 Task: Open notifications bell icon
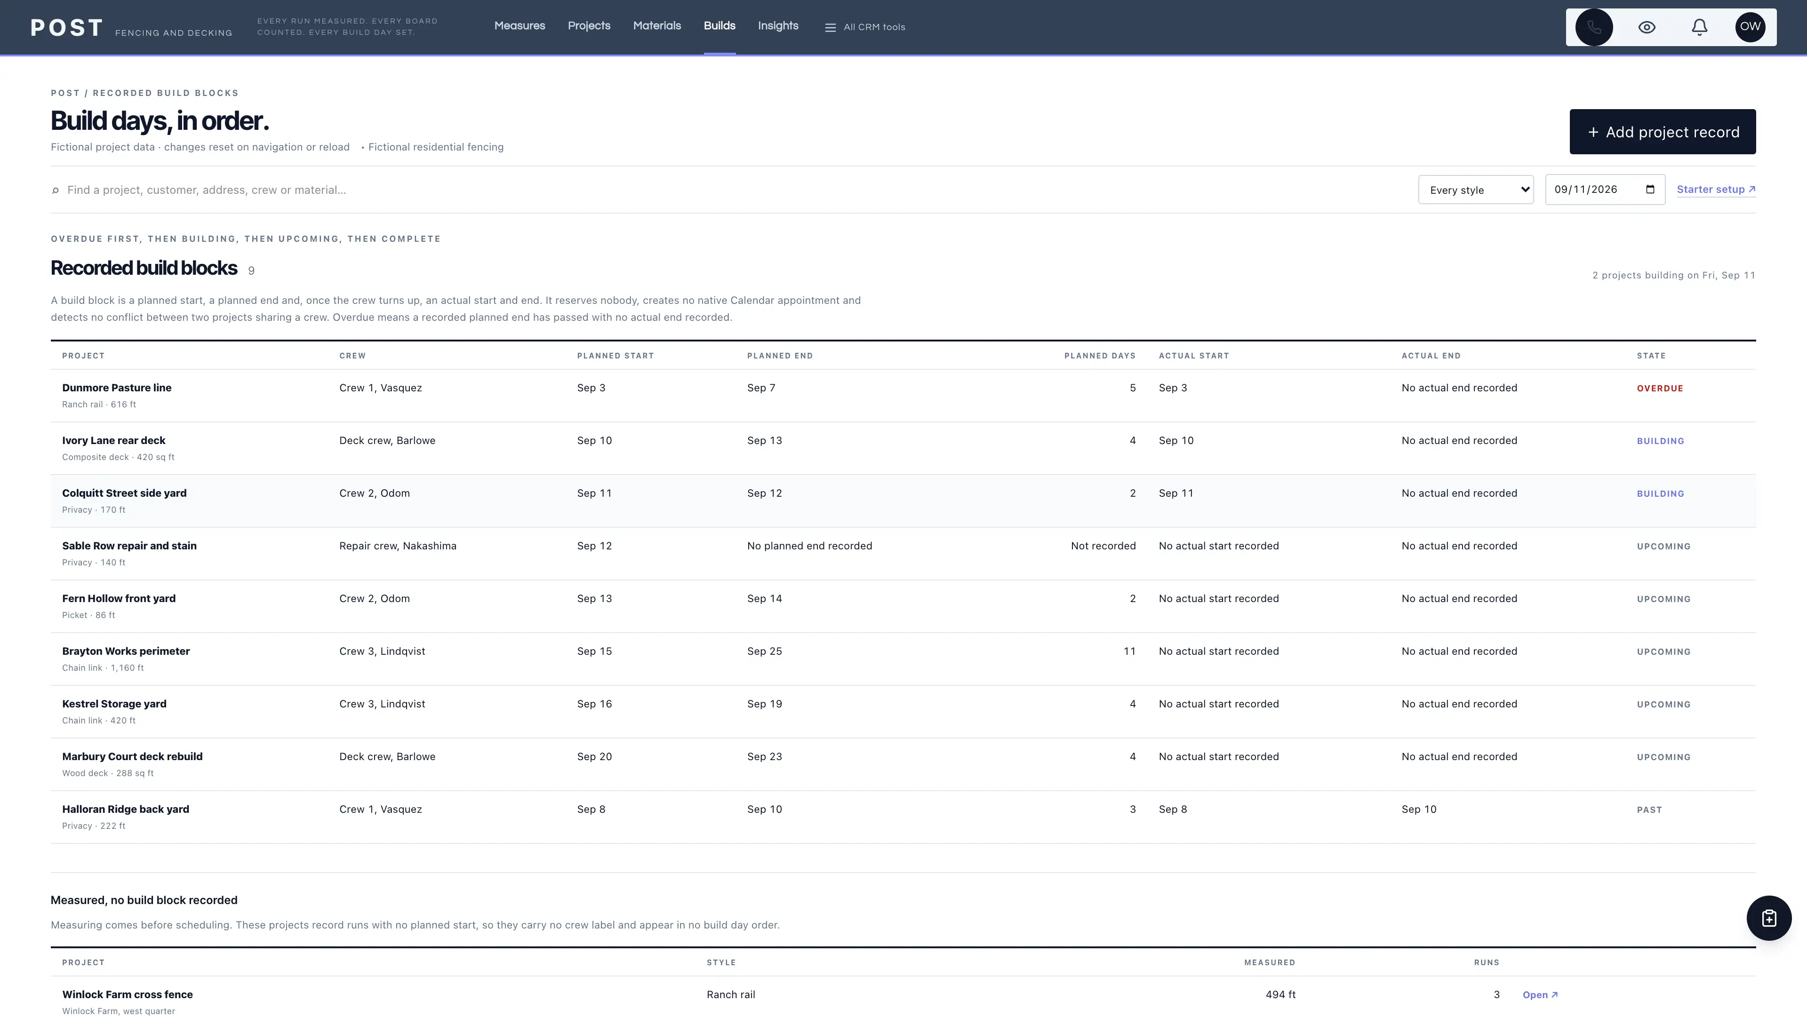click(1699, 27)
